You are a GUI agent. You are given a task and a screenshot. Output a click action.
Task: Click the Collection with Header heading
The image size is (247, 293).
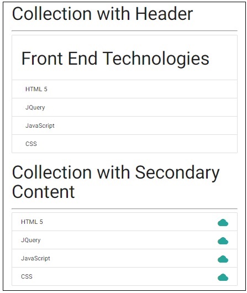coord(102,14)
